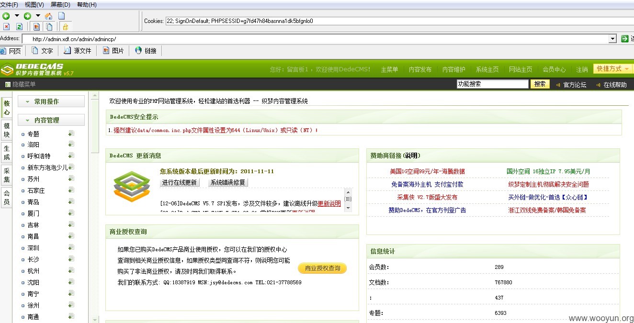This screenshot has height=323, width=634.
Task: Click the green Go arrow beside address bar
Action: pos(624,39)
